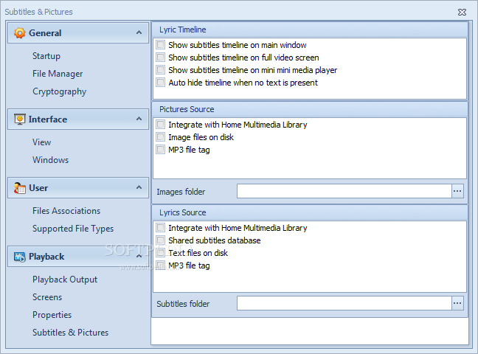Click the User section header label

coord(38,188)
